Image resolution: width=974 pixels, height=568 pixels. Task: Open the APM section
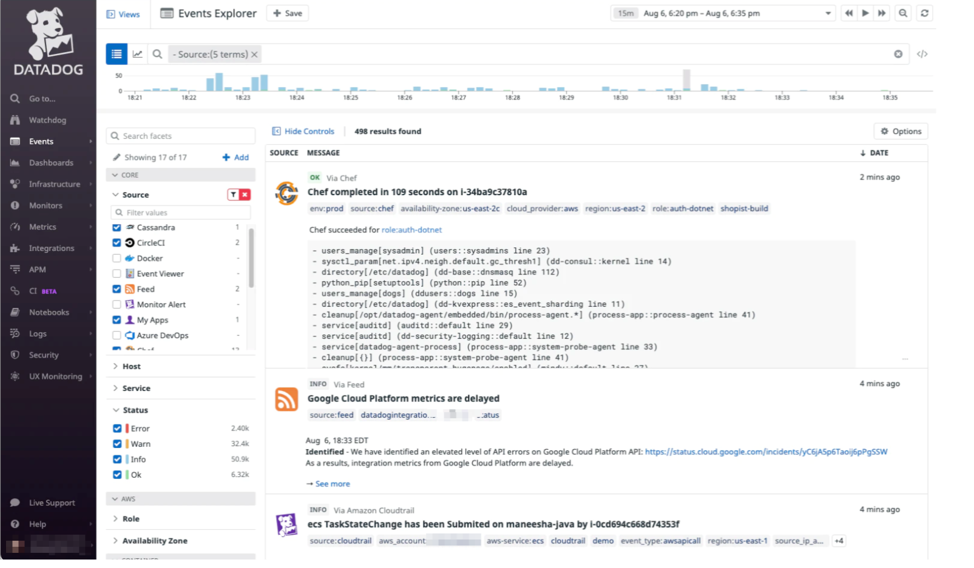(38, 269)
